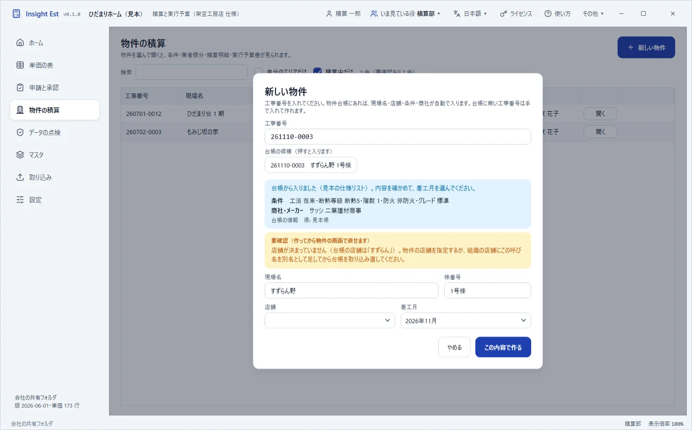
Task: Toggle the 積算中だけ checkbox
Action: 317,72
